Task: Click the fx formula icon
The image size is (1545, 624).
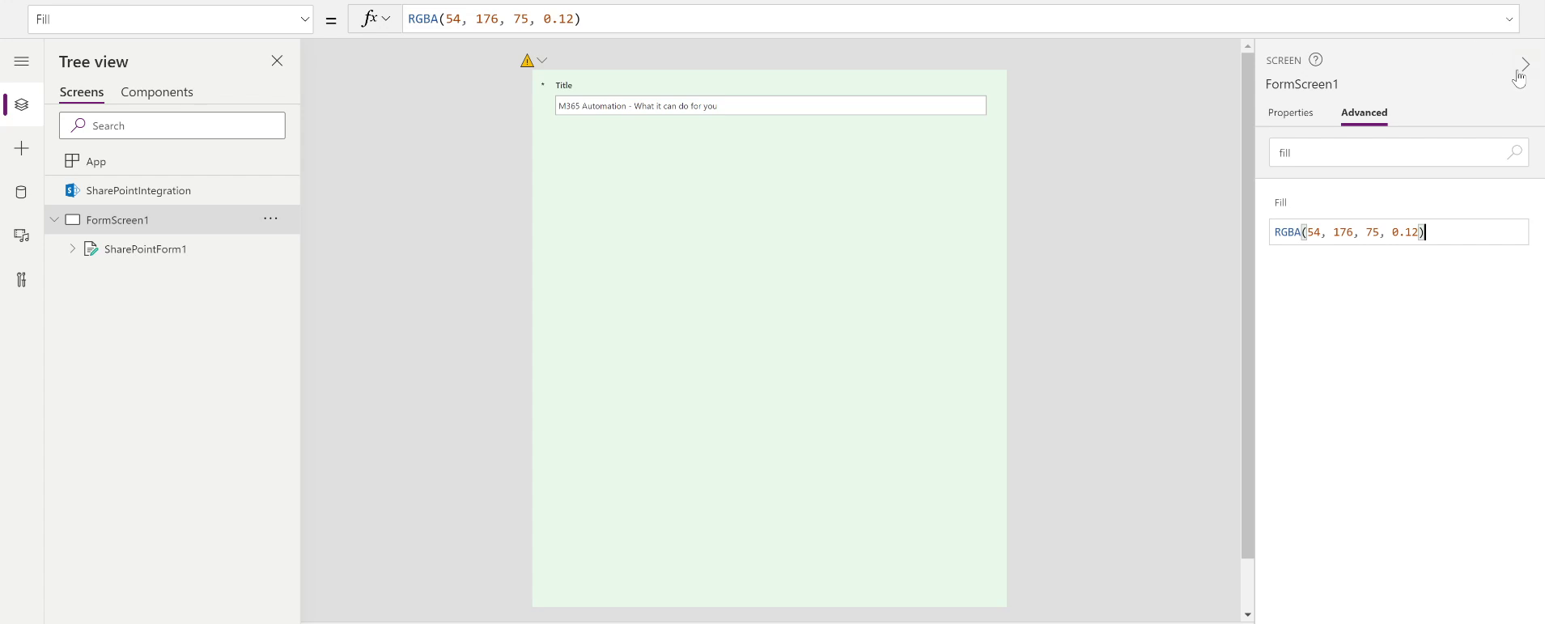Action: [x=369, y=19]
